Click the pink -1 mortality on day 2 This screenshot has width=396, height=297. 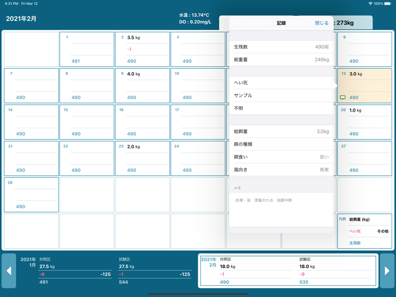point(129,49)
